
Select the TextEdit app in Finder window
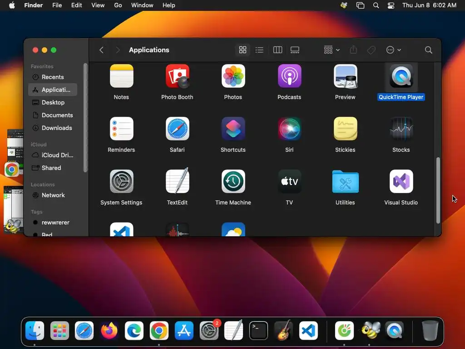(178, 181)
